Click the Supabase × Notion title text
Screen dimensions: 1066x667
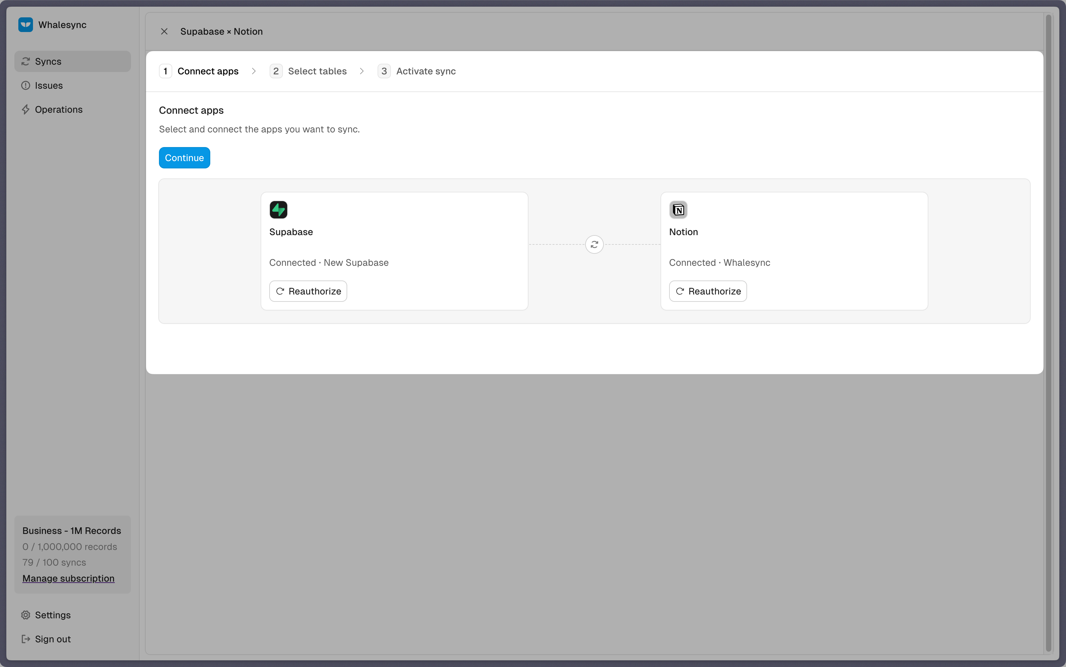click(x=221, y=31)
